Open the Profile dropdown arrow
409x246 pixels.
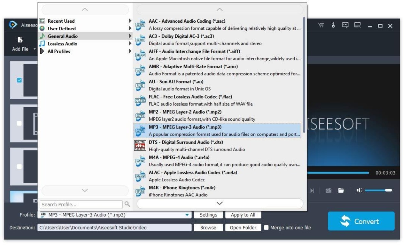(x=188, y=215)
